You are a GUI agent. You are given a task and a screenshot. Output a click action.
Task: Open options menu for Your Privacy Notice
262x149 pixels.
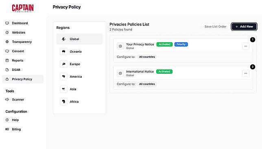tap(245, 46)
